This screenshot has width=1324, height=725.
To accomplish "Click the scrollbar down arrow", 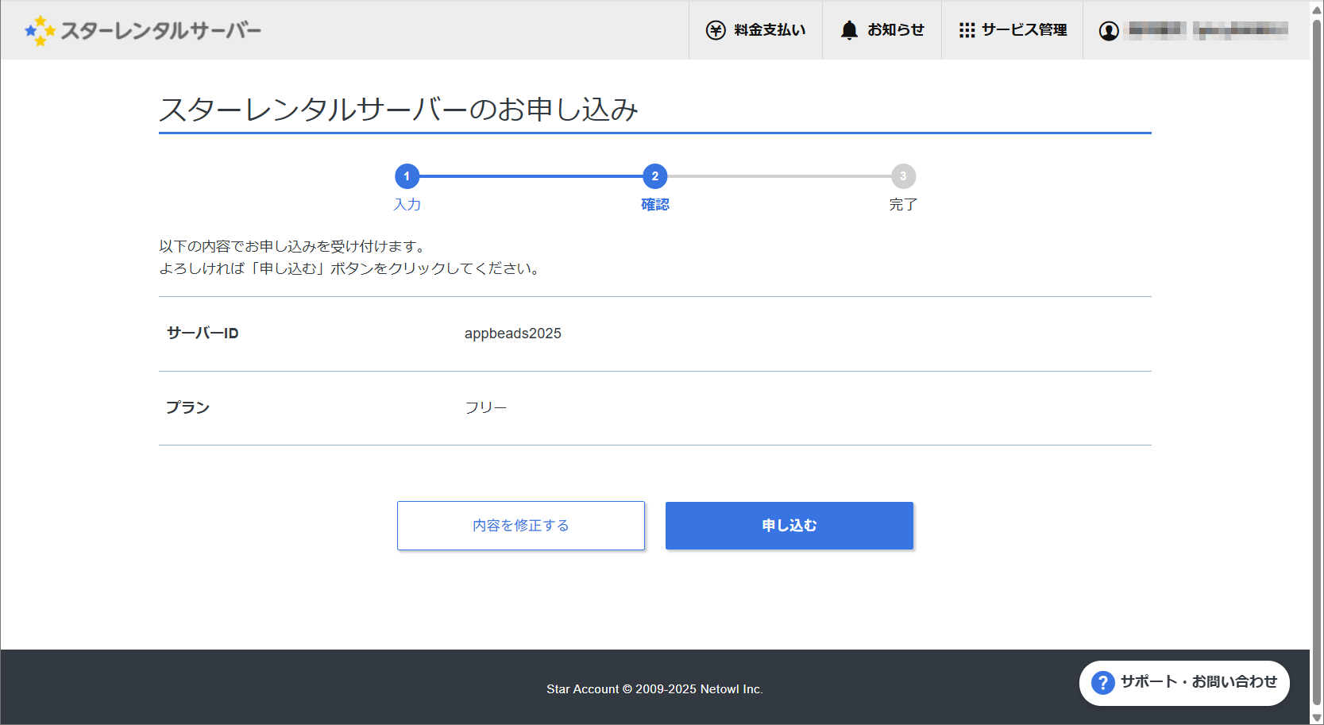I will [1317, 717].
